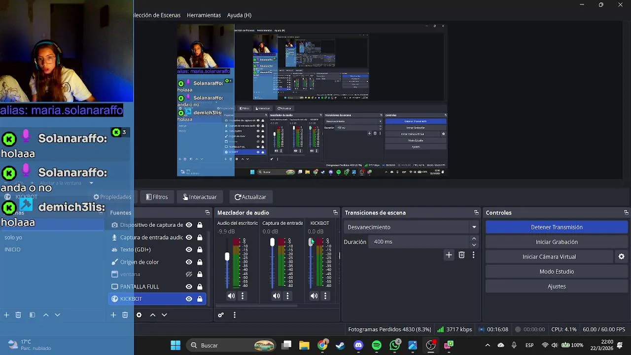631x355 pixels.
Task: Click the audio mixer horizontal scrollbar
Action: click(x=257, y=306)
